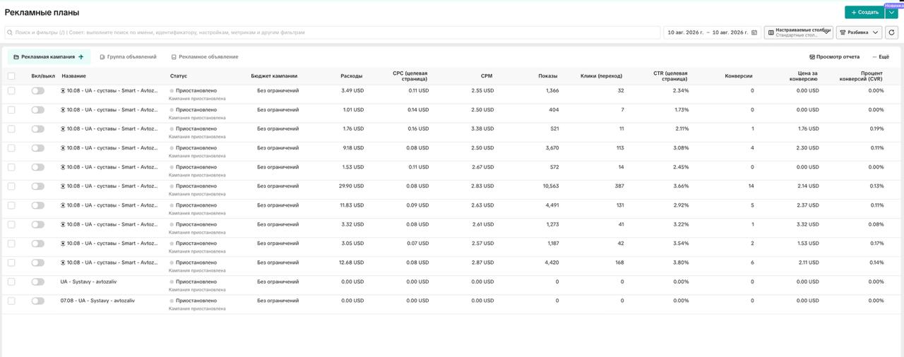
Task: Click Smart campaign icon in first row
Action: (63, 90)
